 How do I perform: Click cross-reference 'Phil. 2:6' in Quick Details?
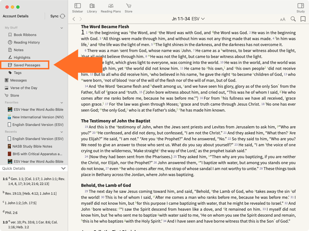pos(11,213)
